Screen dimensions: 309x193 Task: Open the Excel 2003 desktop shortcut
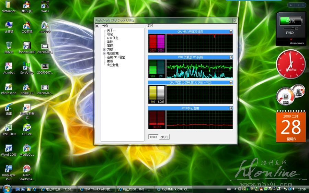pos(9,129)
